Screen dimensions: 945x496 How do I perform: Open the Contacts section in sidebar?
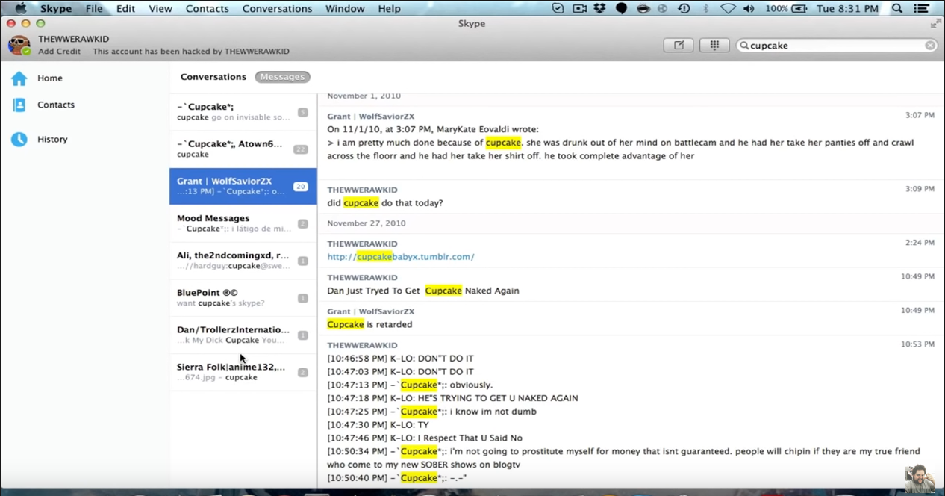click(x=43, y=105)
